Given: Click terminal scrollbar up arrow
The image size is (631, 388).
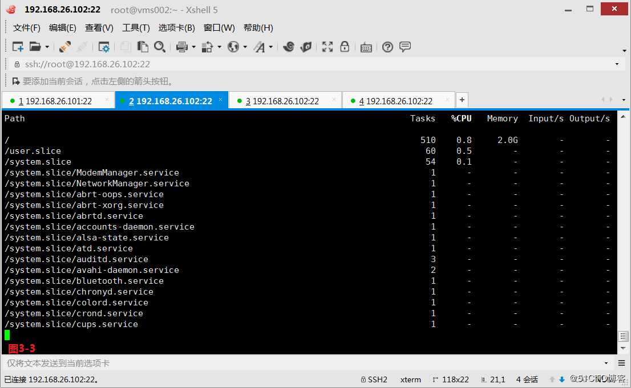Looking at the screenshot, I should pos(623,117).
